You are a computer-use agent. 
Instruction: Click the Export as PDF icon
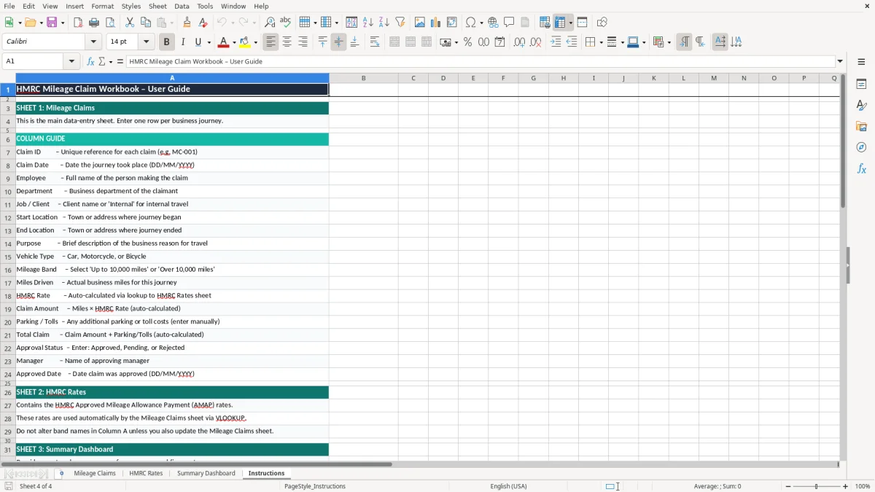78,23
